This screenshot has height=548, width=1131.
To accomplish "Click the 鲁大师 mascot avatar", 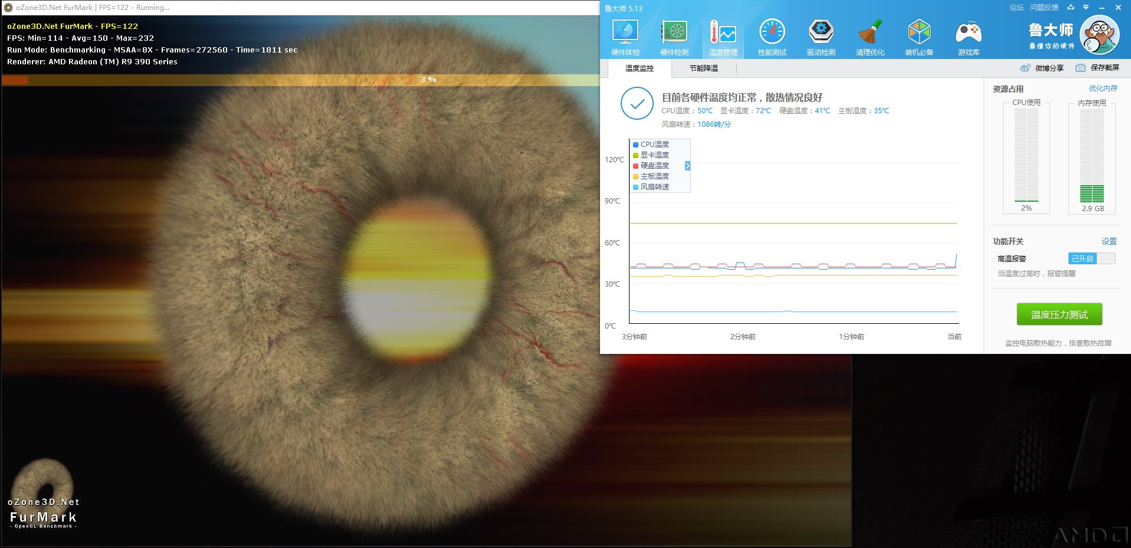I will tap(1100, 35).
